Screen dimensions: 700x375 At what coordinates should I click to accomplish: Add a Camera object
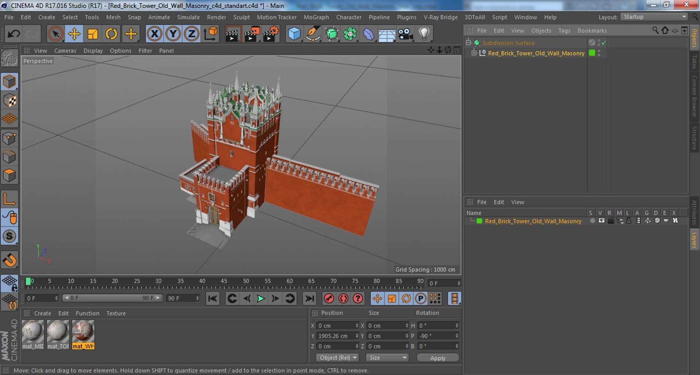pyautogui.click(x=405, y=34)
